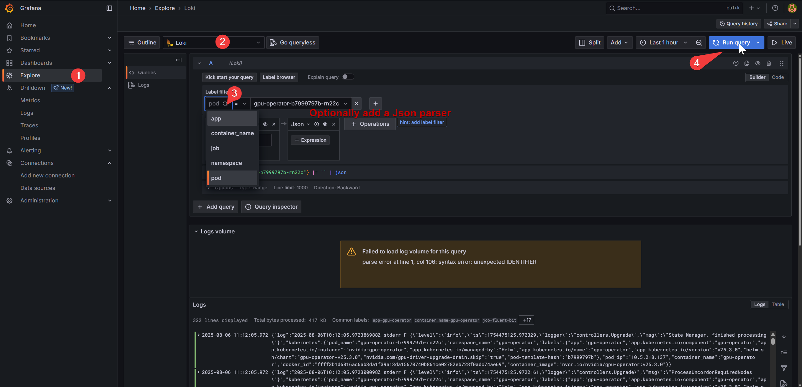Open the Last 1 hour time range picker

(x=664, y=43)
